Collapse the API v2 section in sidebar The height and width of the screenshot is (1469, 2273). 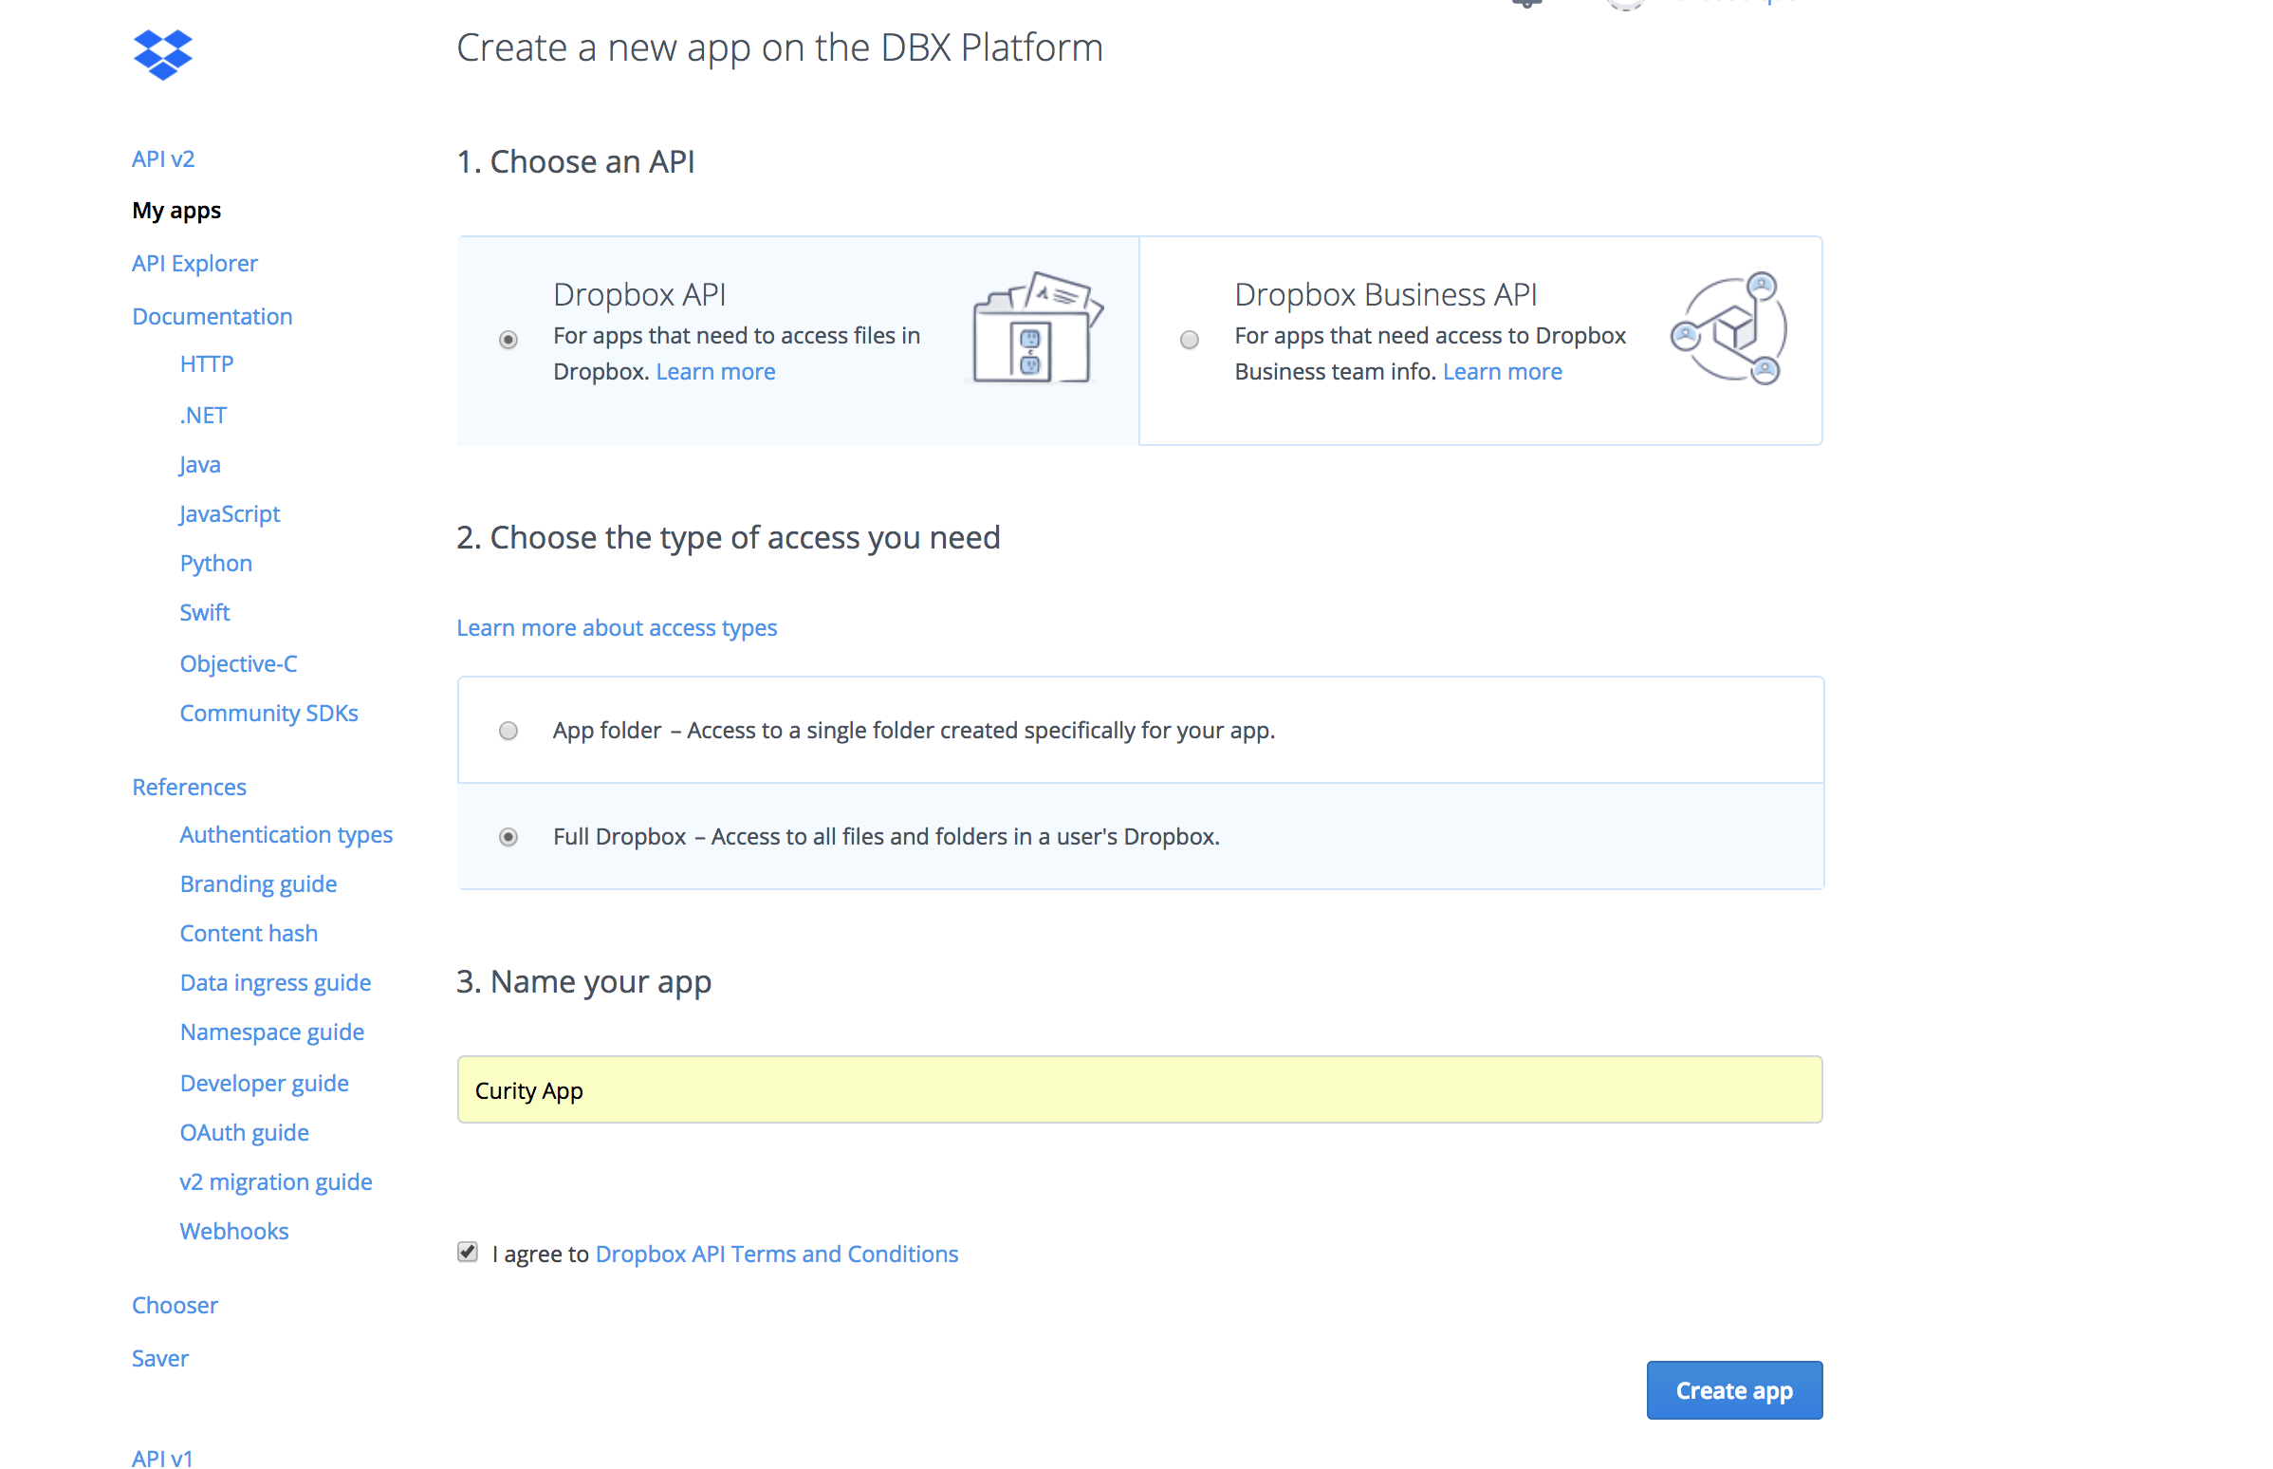coord(160,158)
